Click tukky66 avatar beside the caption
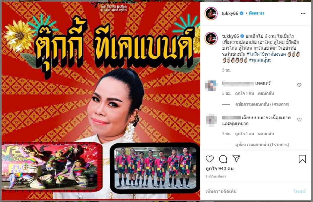The height and width of the screenshot is (202, 313). [x=211, y=38]
